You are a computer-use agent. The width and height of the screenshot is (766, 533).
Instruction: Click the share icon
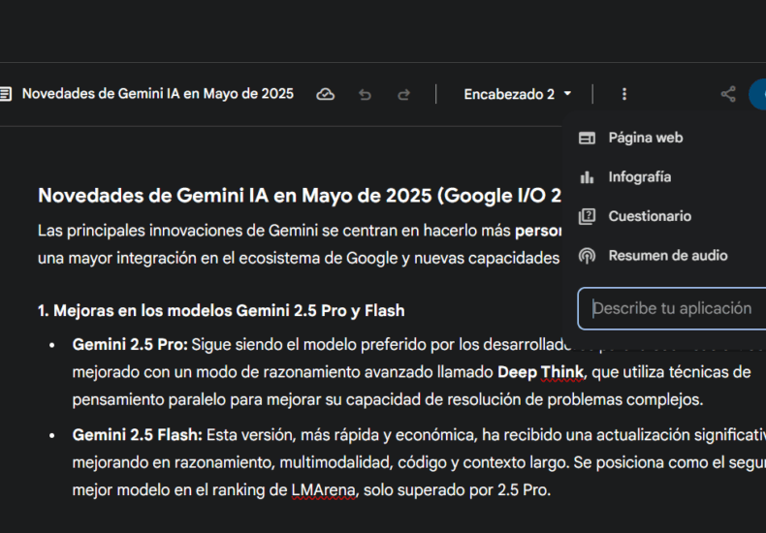click(728, 94)
